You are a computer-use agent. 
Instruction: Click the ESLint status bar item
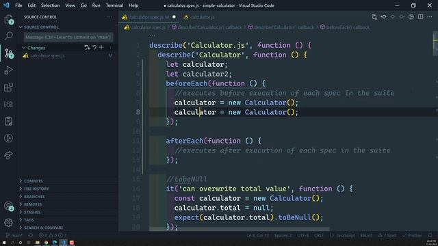tap(366, 235)
